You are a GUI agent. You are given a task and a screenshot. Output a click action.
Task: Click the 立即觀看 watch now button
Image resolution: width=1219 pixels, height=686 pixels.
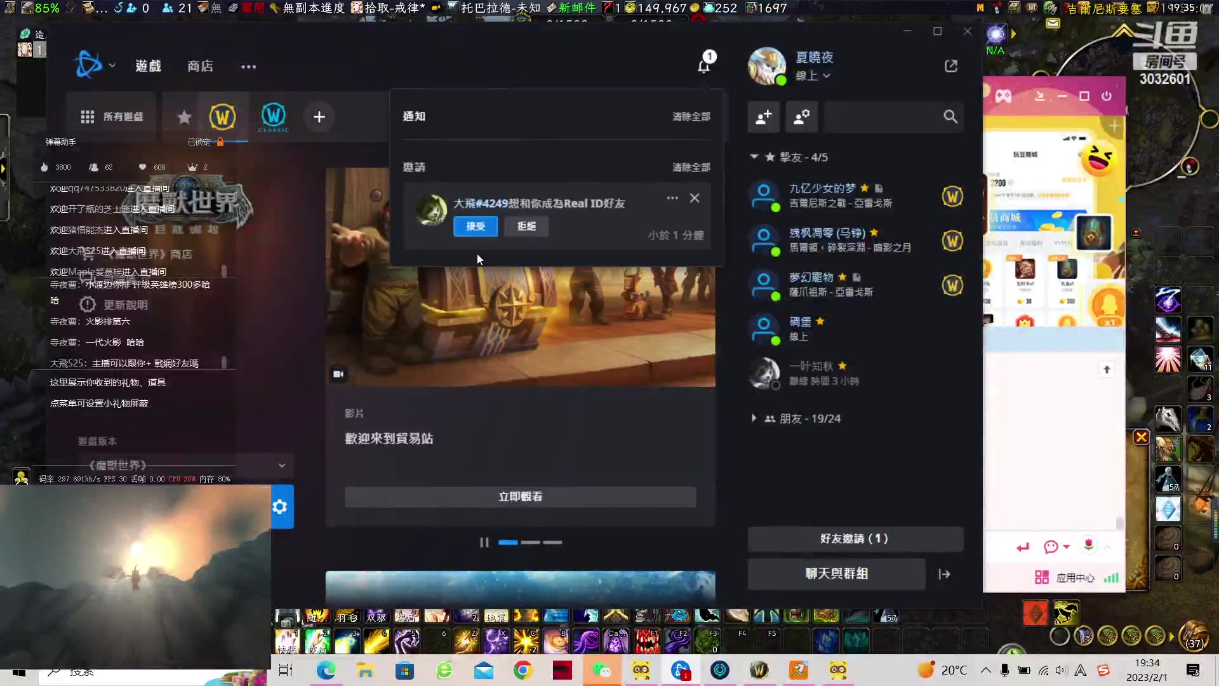(521, 497)
